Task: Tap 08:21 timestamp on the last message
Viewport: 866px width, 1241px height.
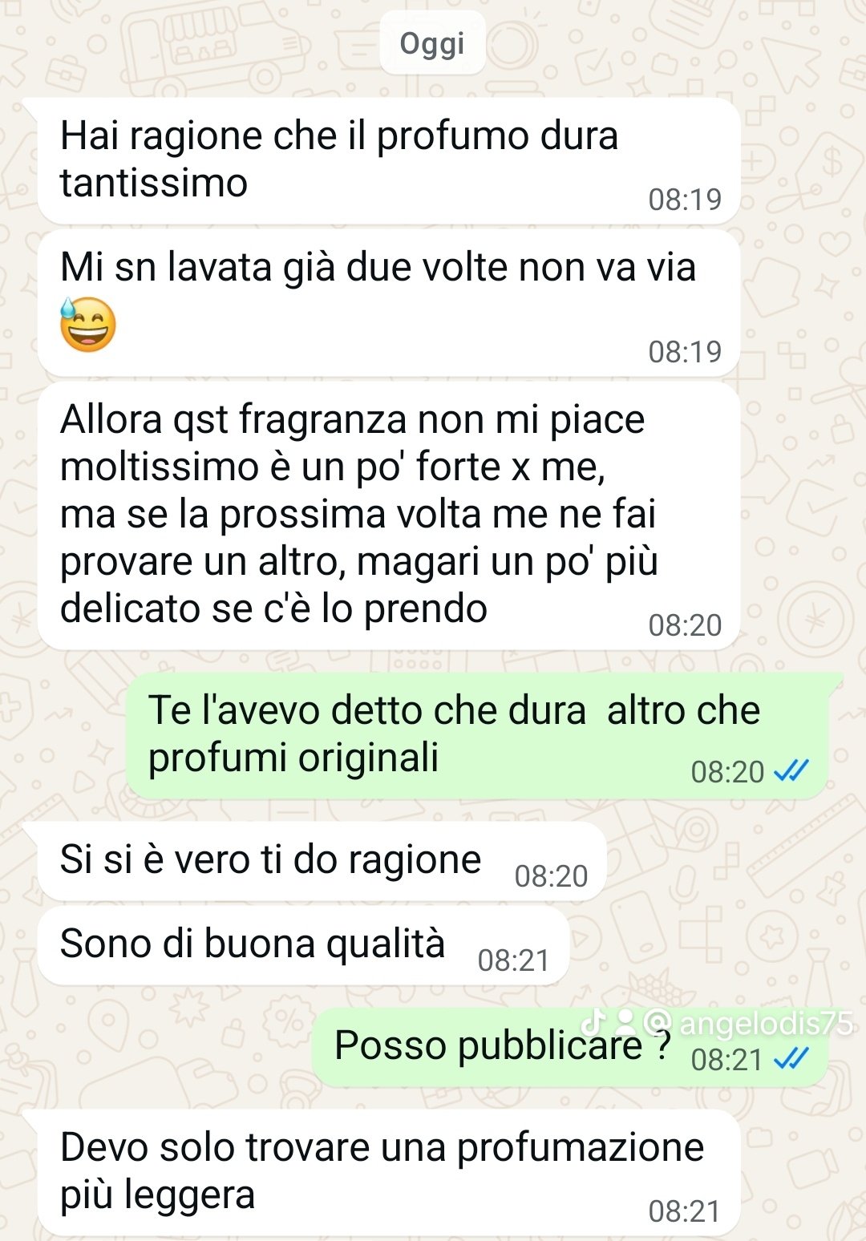Action: (684, 1211)
